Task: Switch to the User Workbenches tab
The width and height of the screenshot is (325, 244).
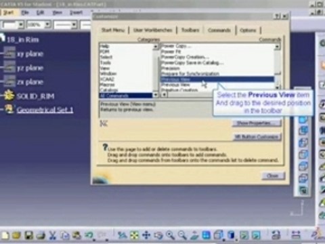Action: [x=152, y=30]
